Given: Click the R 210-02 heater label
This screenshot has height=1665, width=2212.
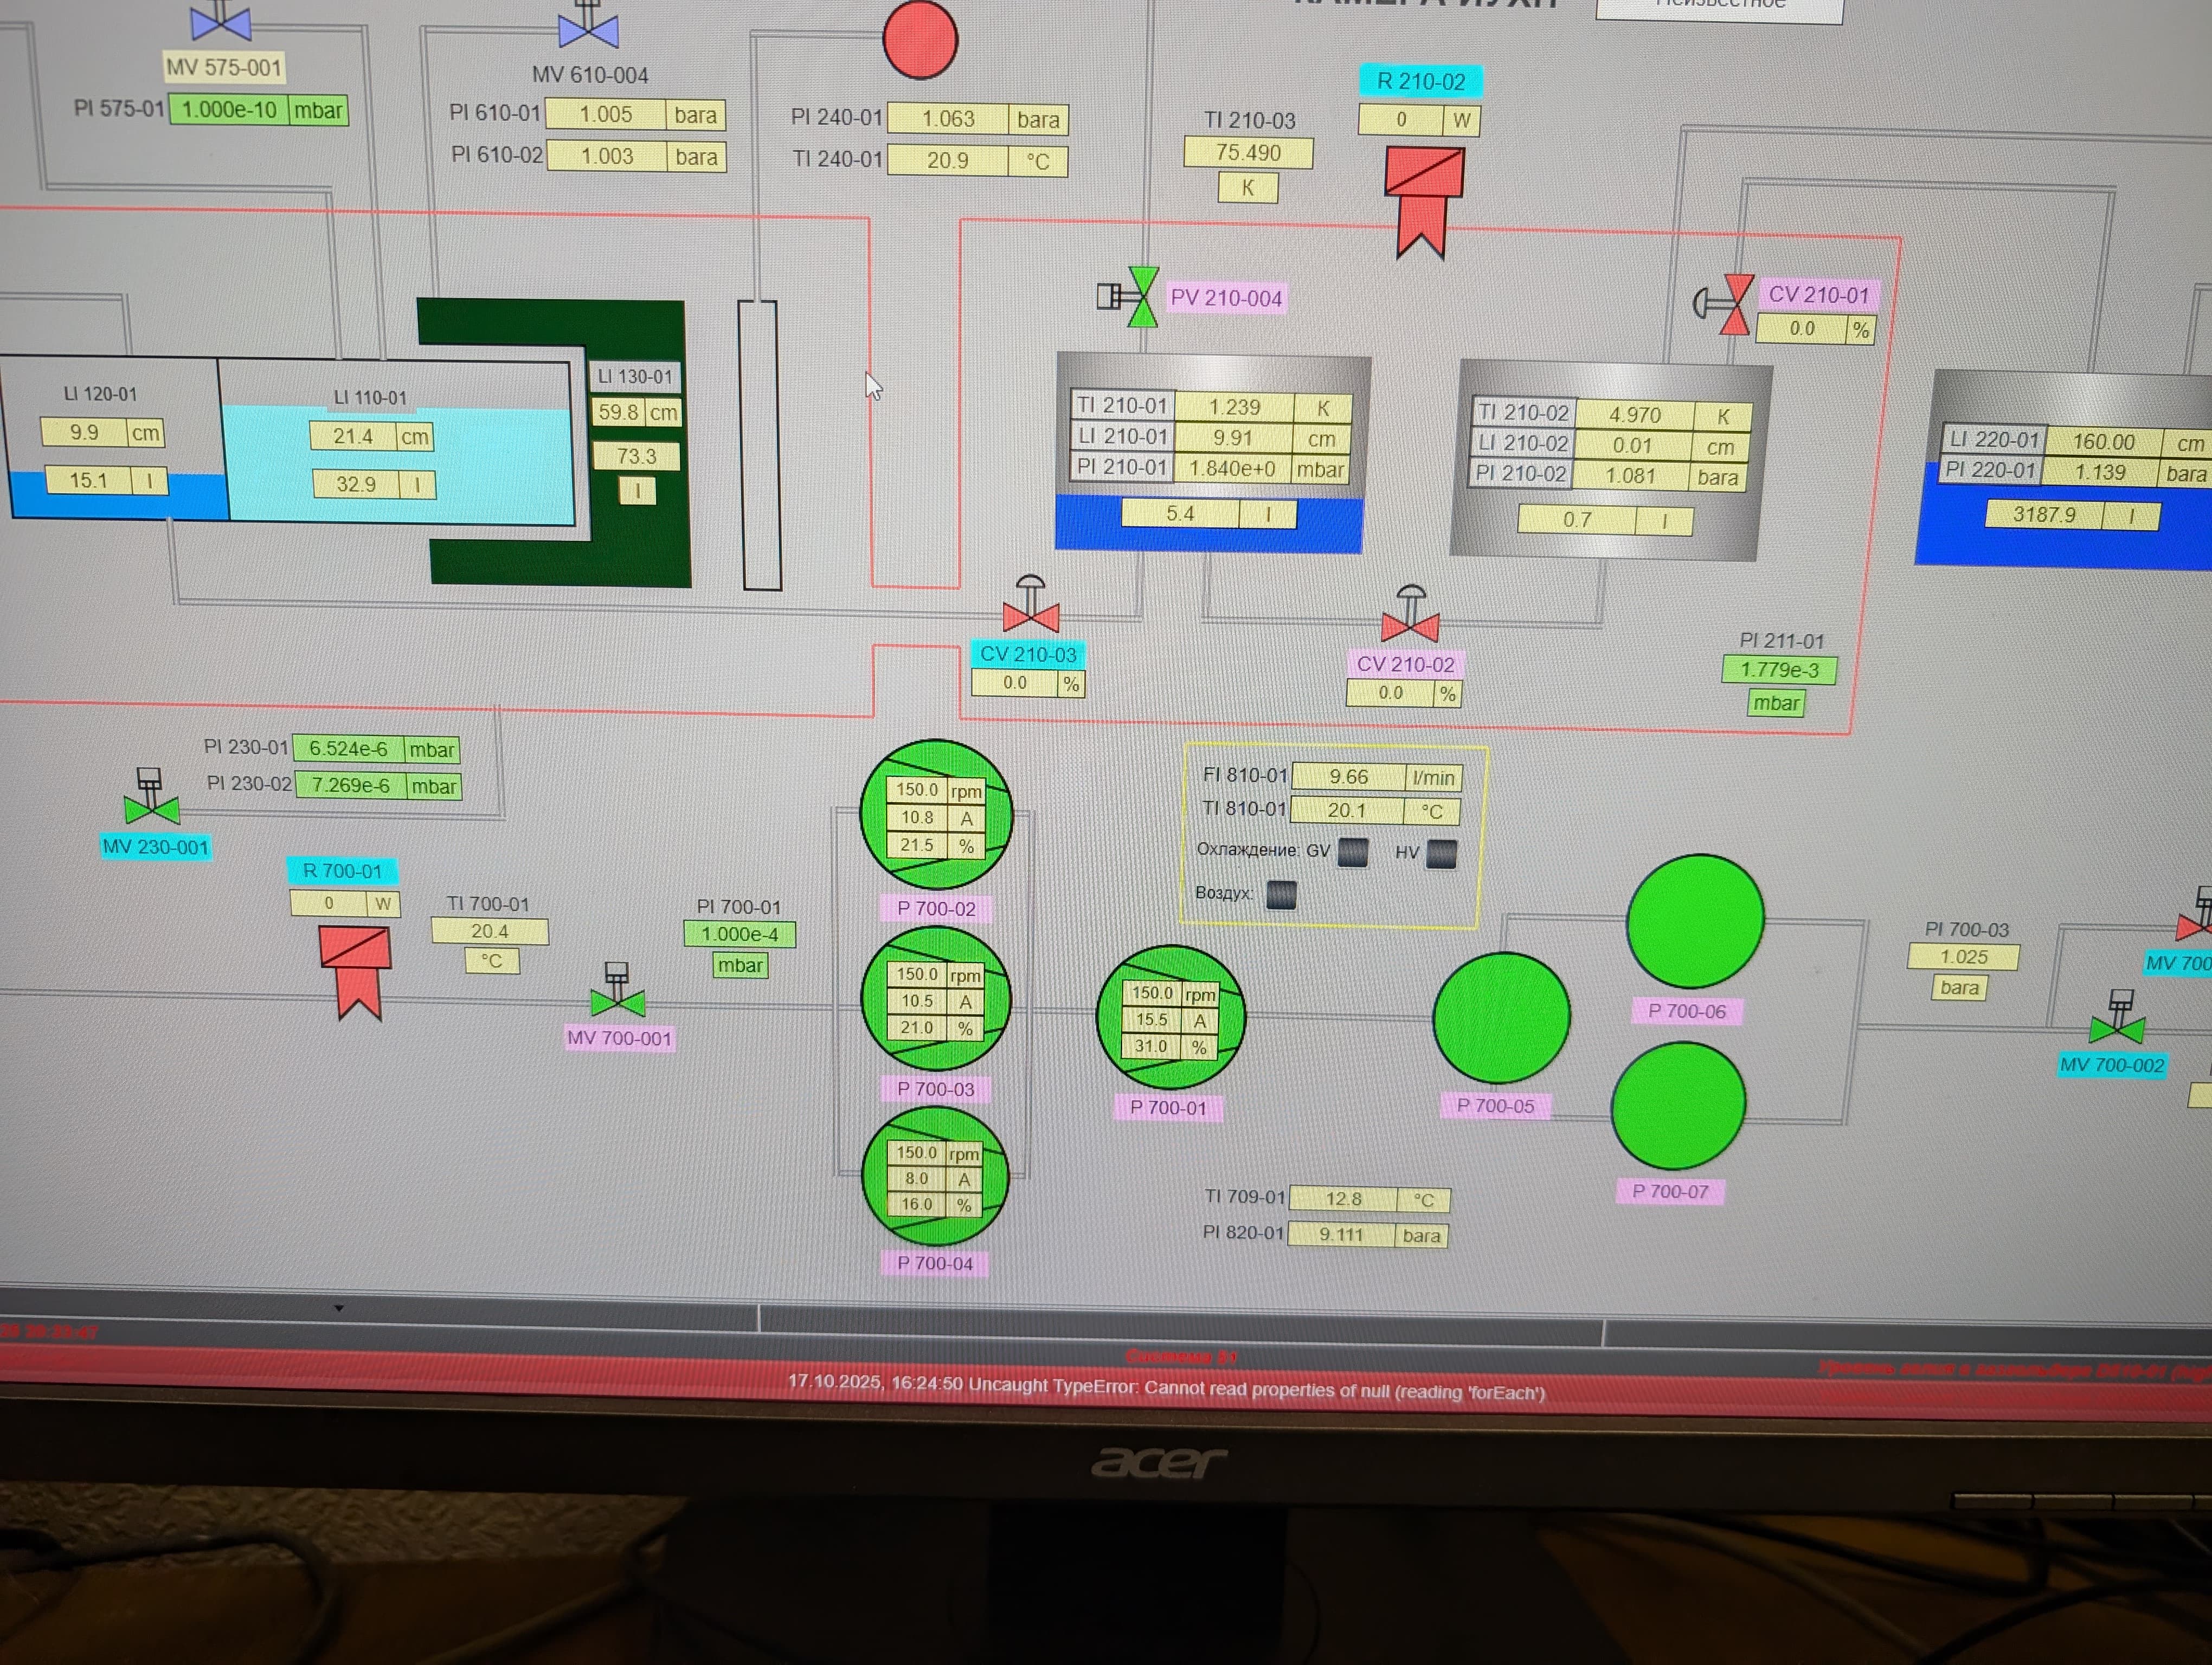Looking at the screenshot, I should tap(1420, 81).
